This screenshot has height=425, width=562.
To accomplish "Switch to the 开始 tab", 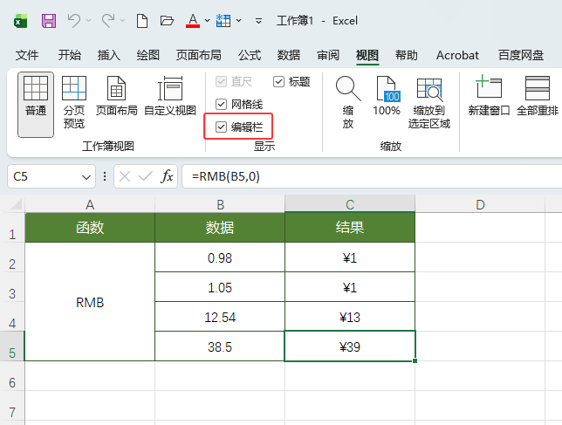I will tap(70, 55).
